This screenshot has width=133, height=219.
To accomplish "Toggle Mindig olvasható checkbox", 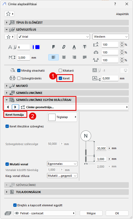I will click(x=19, y=71).
